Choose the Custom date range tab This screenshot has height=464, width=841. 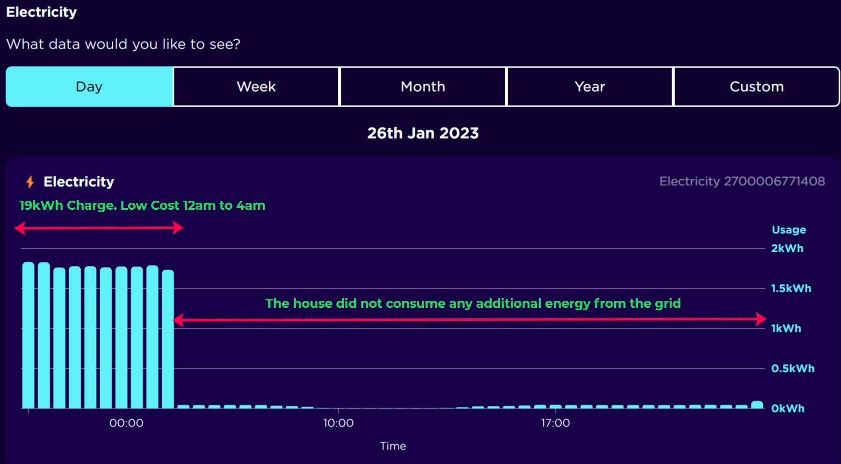(x=757, y=87)
